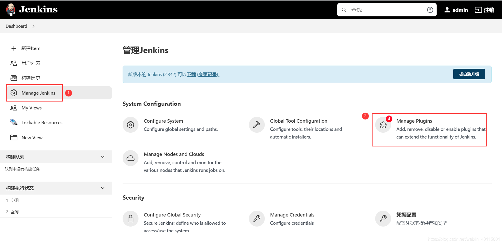Click the My Views people icon
The image size is (502, 244).
pos(14,108)
